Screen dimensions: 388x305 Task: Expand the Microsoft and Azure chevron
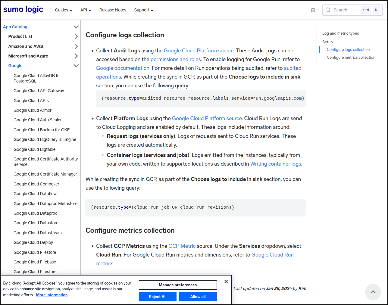76,56
